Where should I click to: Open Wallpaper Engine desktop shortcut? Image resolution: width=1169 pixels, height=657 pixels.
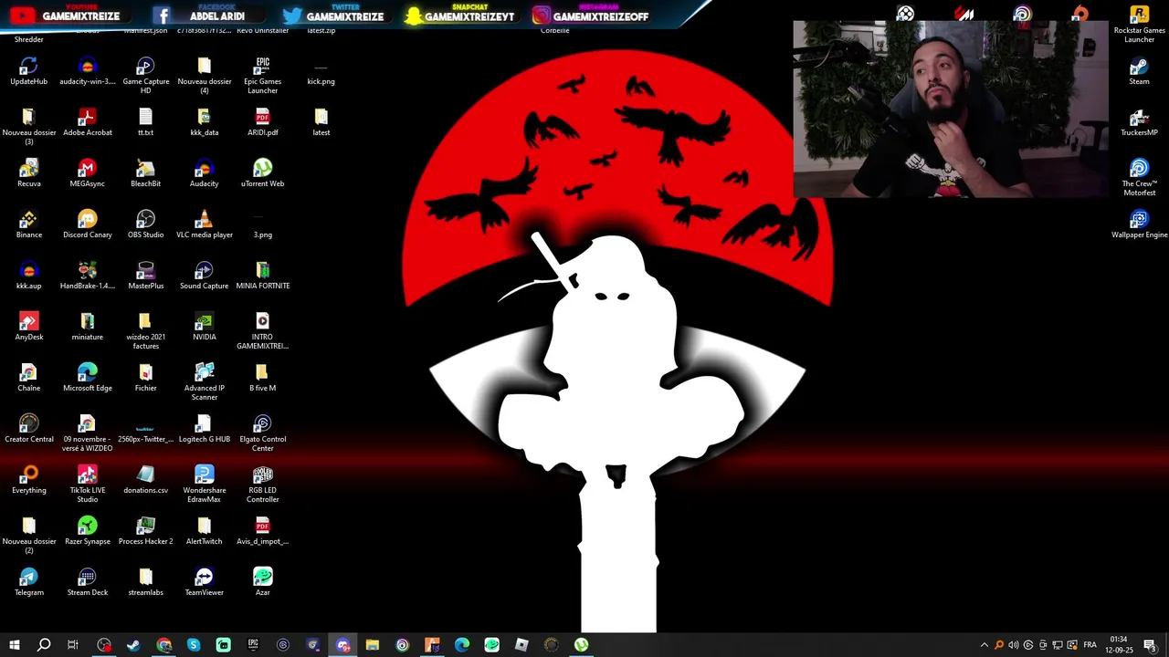click(1139, 224)
